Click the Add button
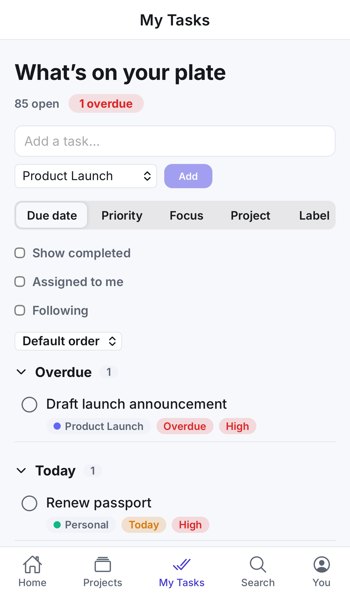This screenshot has height=596, width=350. pos(188,176)
